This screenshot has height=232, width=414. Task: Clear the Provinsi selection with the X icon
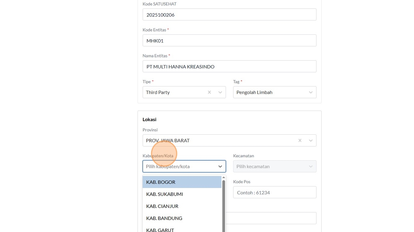(300, 141)
